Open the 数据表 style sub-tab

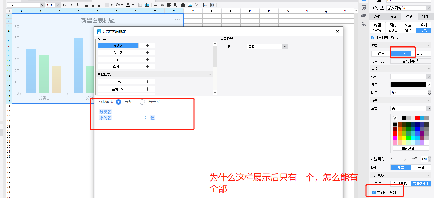[x=393, y=31]
